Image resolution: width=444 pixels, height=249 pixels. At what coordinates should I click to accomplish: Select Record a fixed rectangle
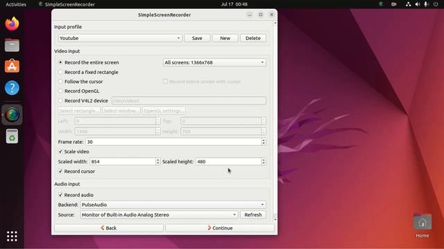88,72
